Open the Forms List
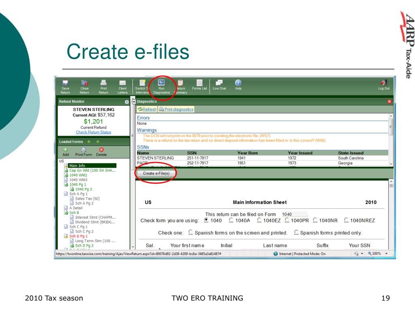415x311 pixels. pos(199,85)
